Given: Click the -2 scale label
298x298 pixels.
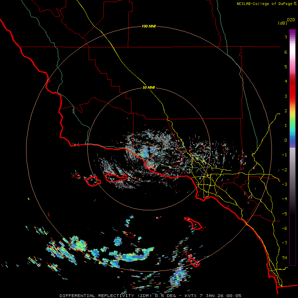Looking at the screenshot, I should click(x=284, y=170).
